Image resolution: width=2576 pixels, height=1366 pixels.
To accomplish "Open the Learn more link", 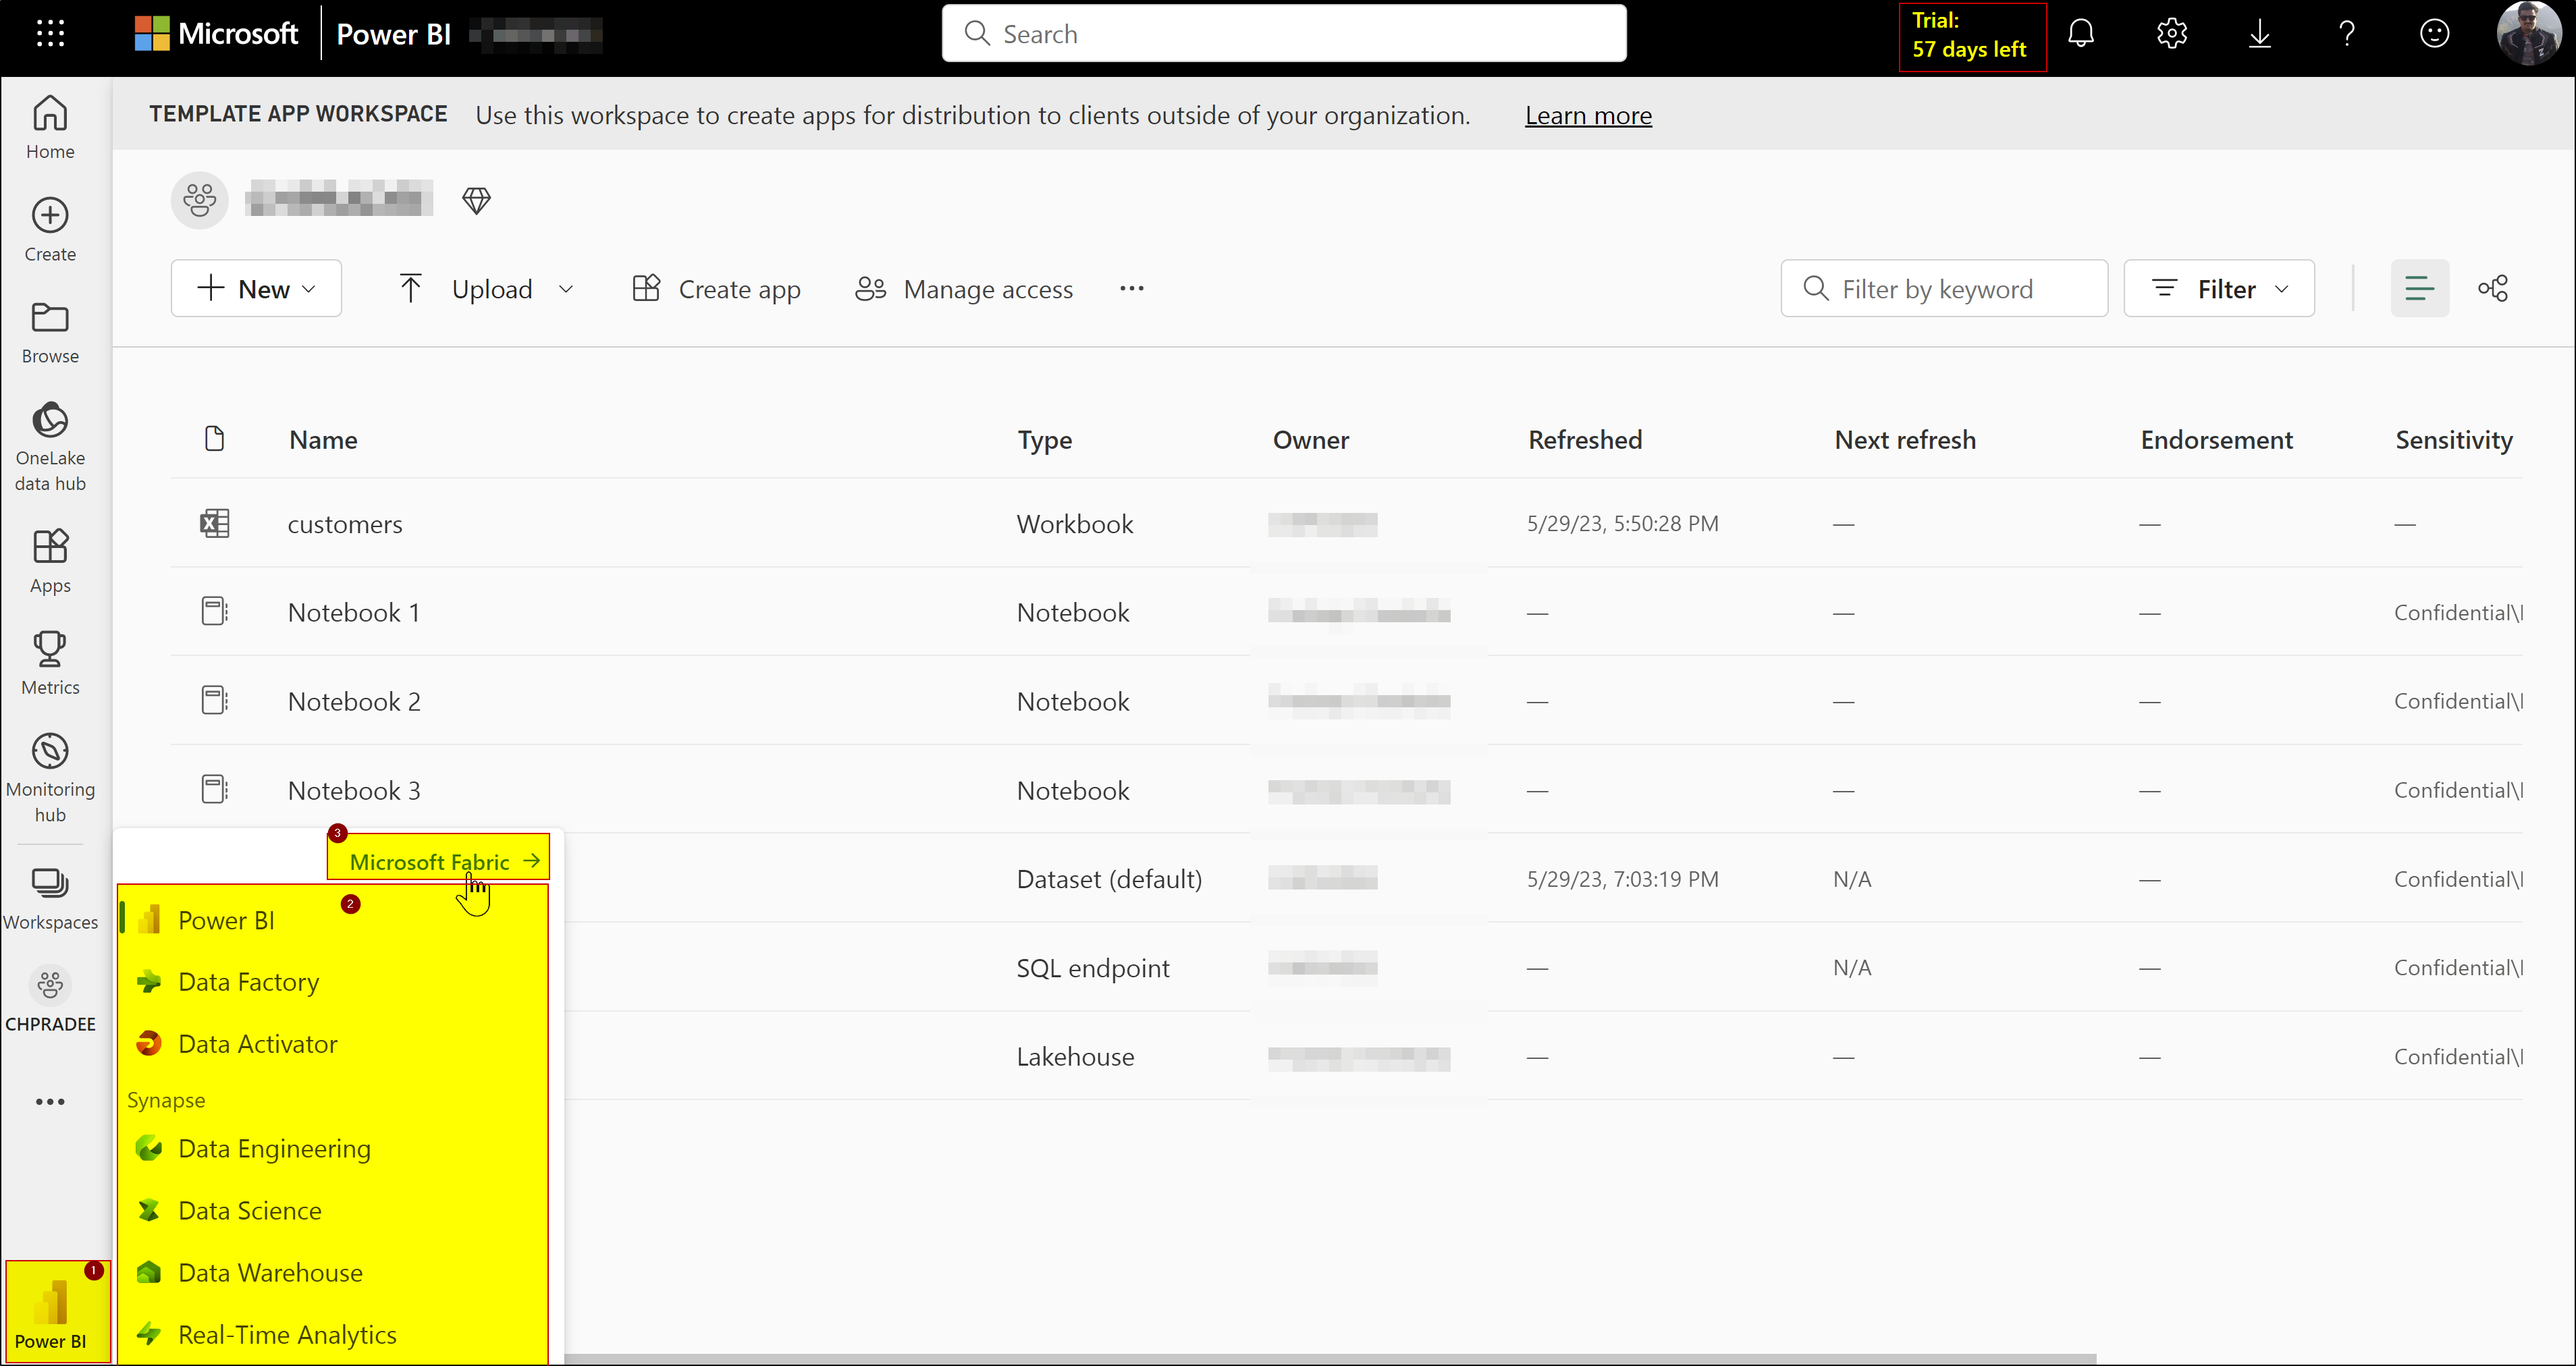I will point(1588,115).
